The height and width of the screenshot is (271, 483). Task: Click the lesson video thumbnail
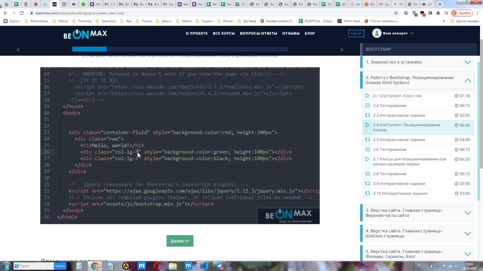[x=180, y=146]
